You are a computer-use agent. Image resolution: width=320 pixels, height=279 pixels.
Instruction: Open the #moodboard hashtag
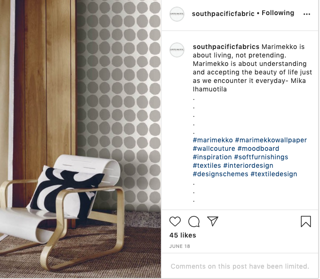[x=258, y=148]
